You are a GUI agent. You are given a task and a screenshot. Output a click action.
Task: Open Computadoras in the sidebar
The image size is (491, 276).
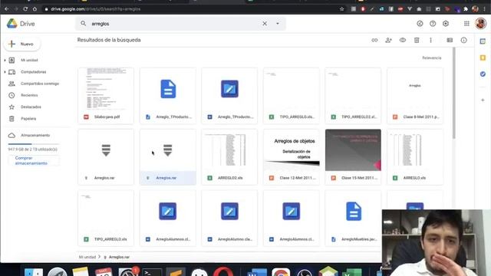[x=34, y=72]
